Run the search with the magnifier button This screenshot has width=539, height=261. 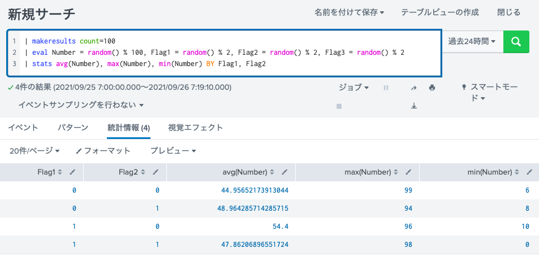click(x=516, y=41)
